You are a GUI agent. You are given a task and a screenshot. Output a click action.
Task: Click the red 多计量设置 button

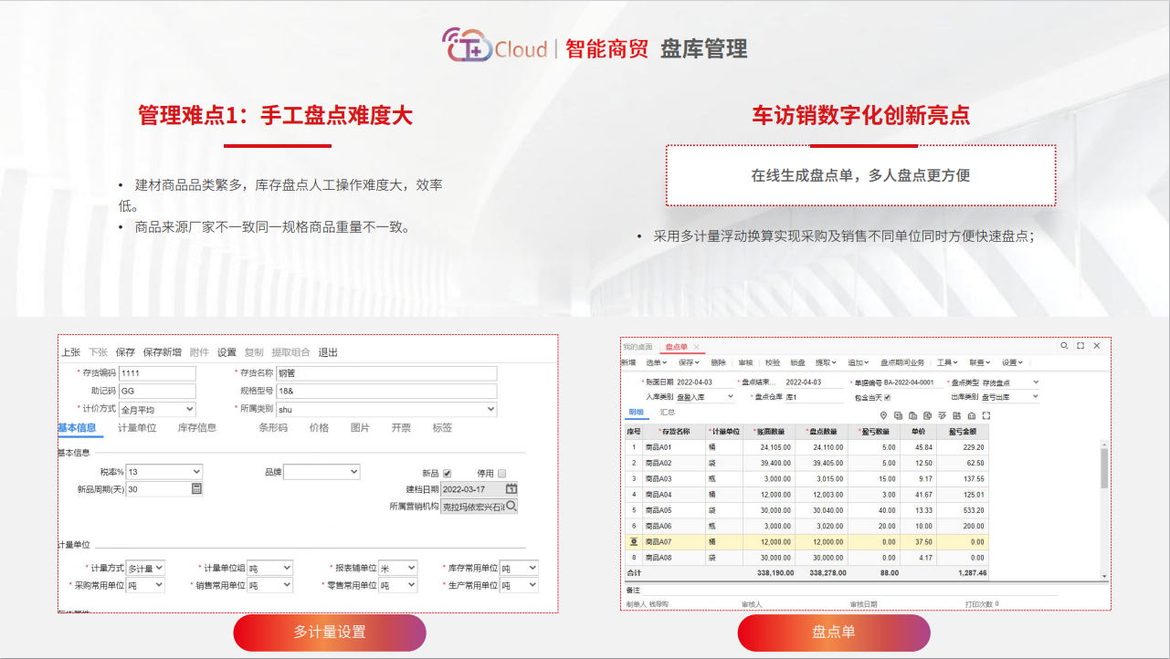[x=330, y=632]
